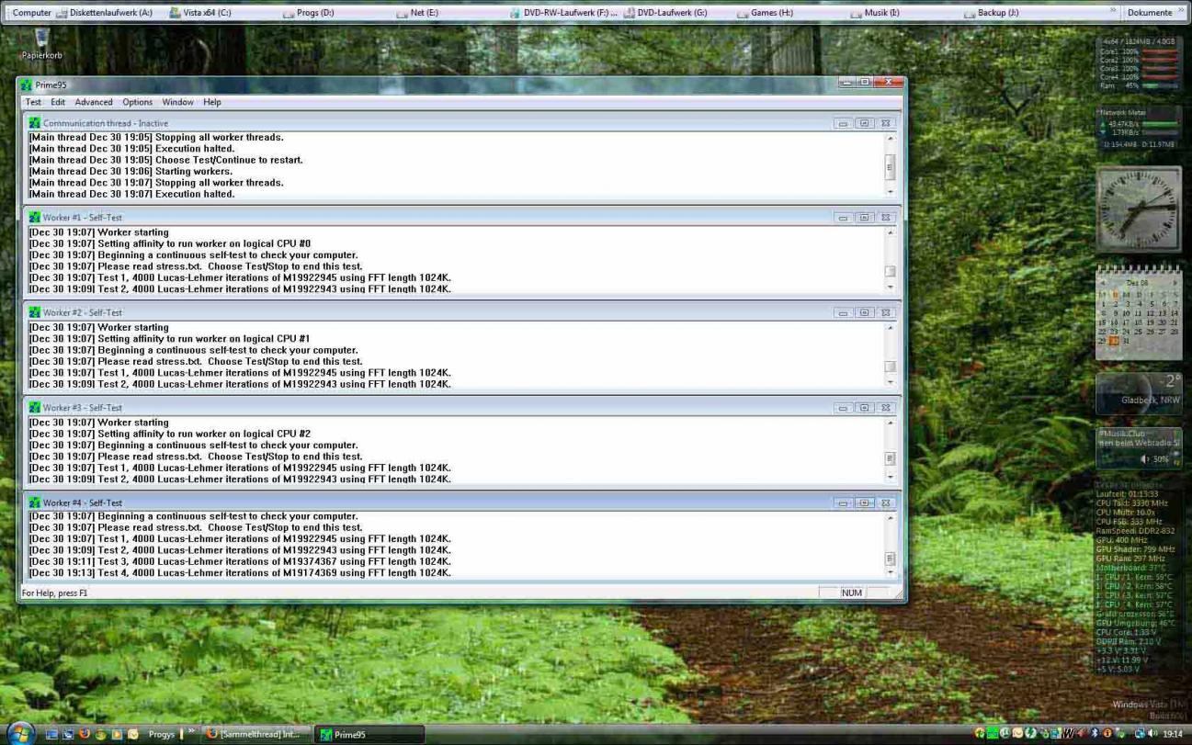This screenshot has height=745, width=1192.
Task: Click the Worker #1 window icon
Action: 35,218
